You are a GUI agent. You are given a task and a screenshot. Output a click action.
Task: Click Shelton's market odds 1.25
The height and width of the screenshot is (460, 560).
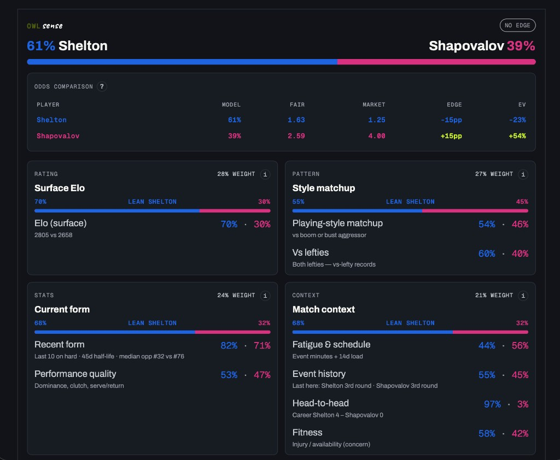(x=376, y=120)
